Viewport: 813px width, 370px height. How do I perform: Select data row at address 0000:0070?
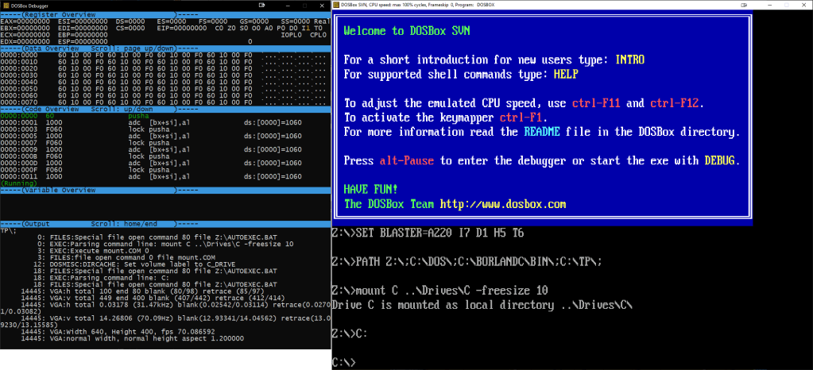click(x=165, y=102)
